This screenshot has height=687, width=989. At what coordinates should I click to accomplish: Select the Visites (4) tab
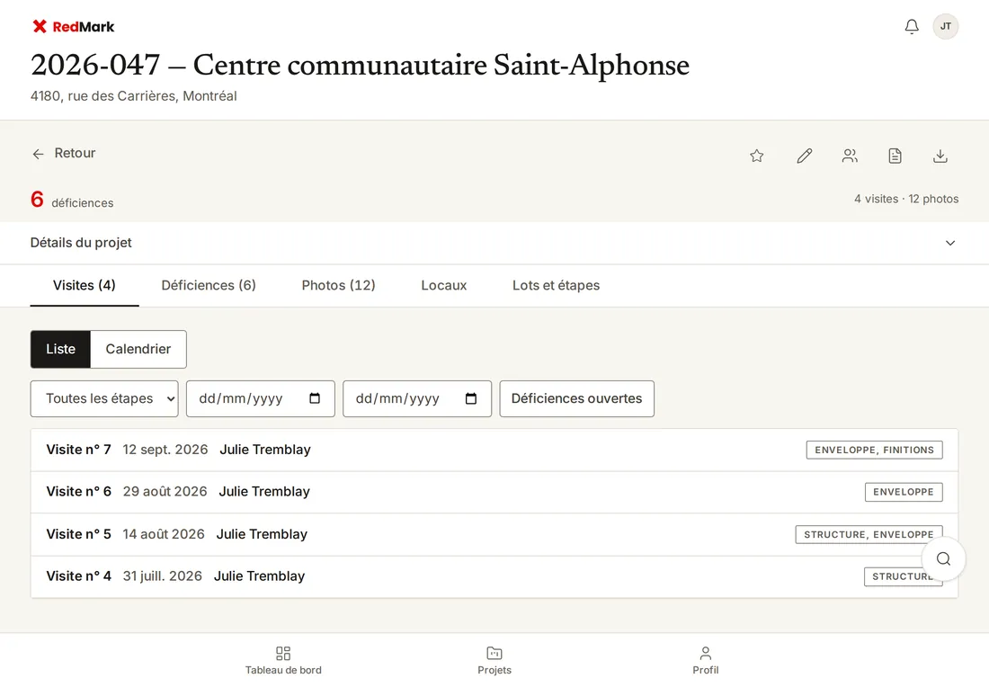pyautogui.click(x=85, y=285)
